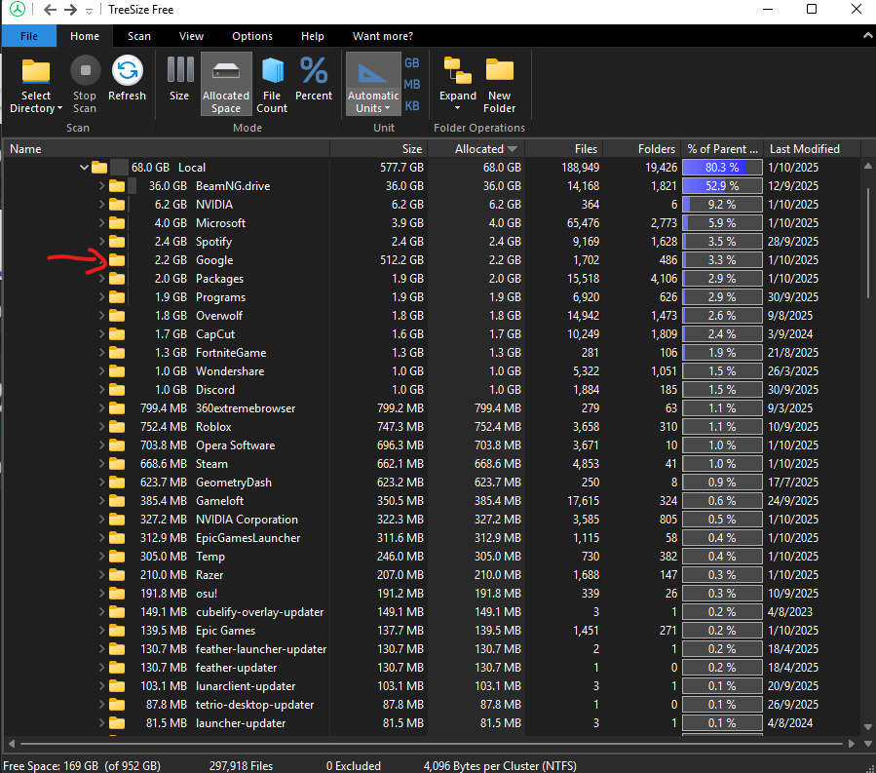876x773 pixels.
Task: Collapse the Local folder
Action: 84,167
